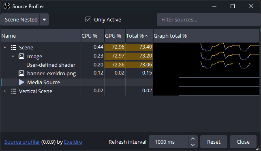Sort by the CPU % column header
This screenshot has height=151, width=261.
click(x=93, y=36)
